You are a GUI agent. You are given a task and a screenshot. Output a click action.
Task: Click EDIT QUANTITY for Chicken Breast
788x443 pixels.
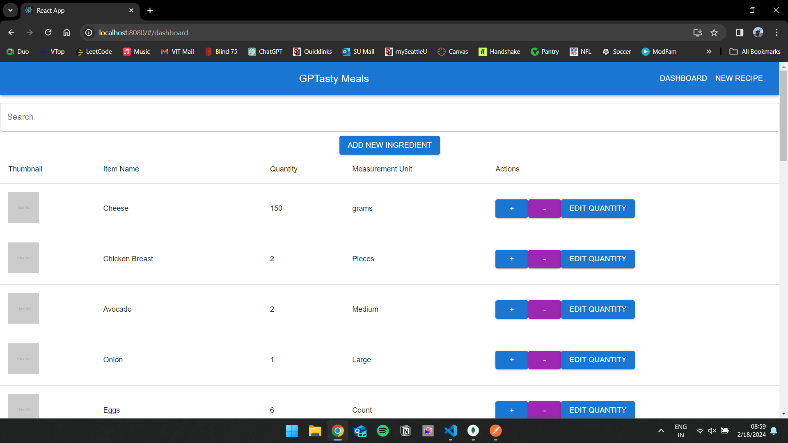coord(598,259)
